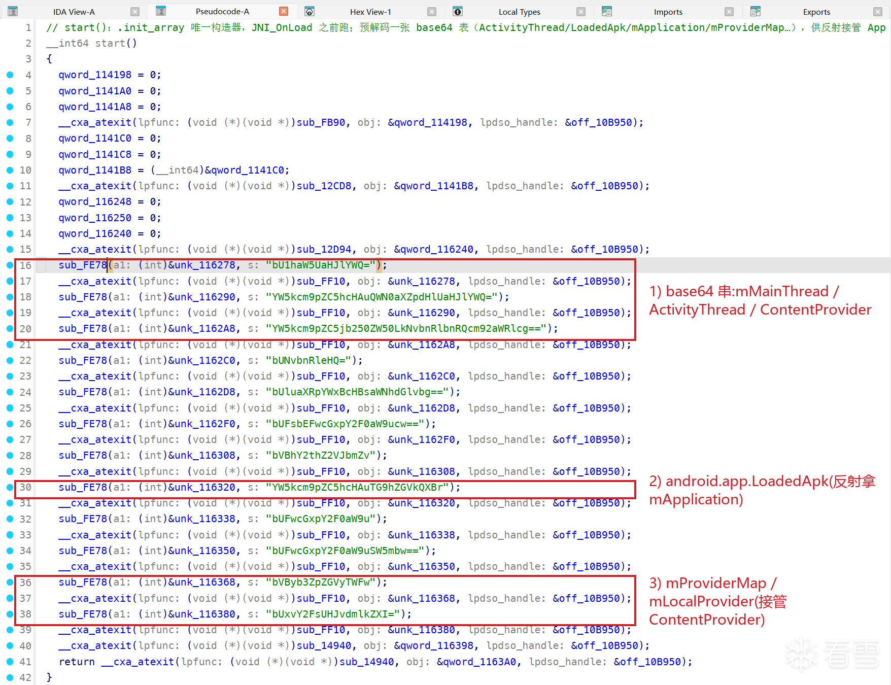Click string "bUFwcGxpY2F0aW9uSW5mbw==" on line 34
Screen dimensions: 891x685
(x=345, y=551)
